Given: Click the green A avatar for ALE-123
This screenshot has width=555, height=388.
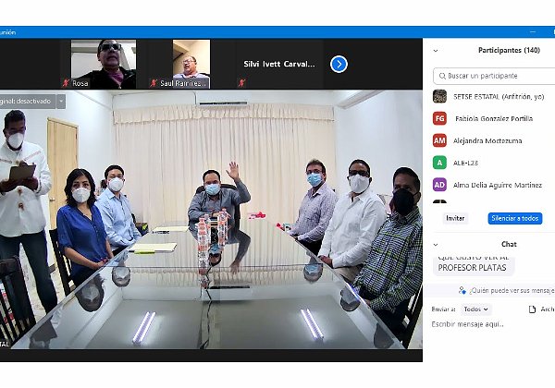Looking at the screenshot, I should point(439,163).
